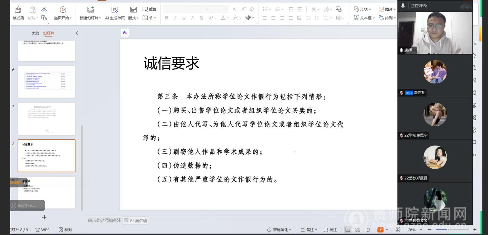Viewport: 488px width, 235px height.
Task: Select the 幻灯片 slides tab
Action: point(49,33)
